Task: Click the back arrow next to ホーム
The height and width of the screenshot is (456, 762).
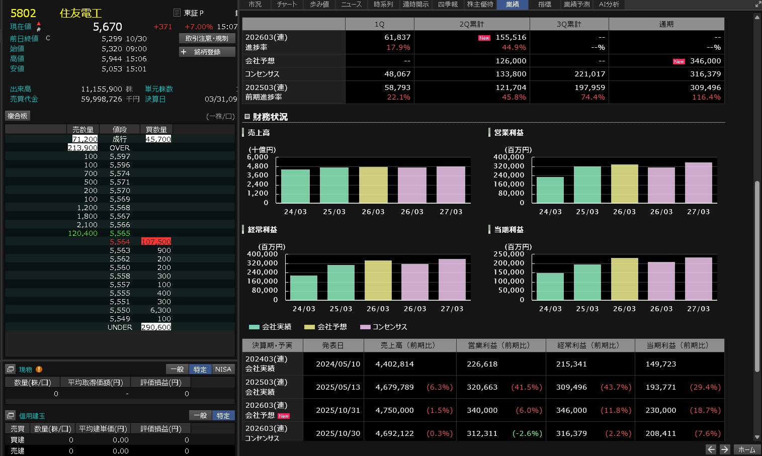Action: 711,449
